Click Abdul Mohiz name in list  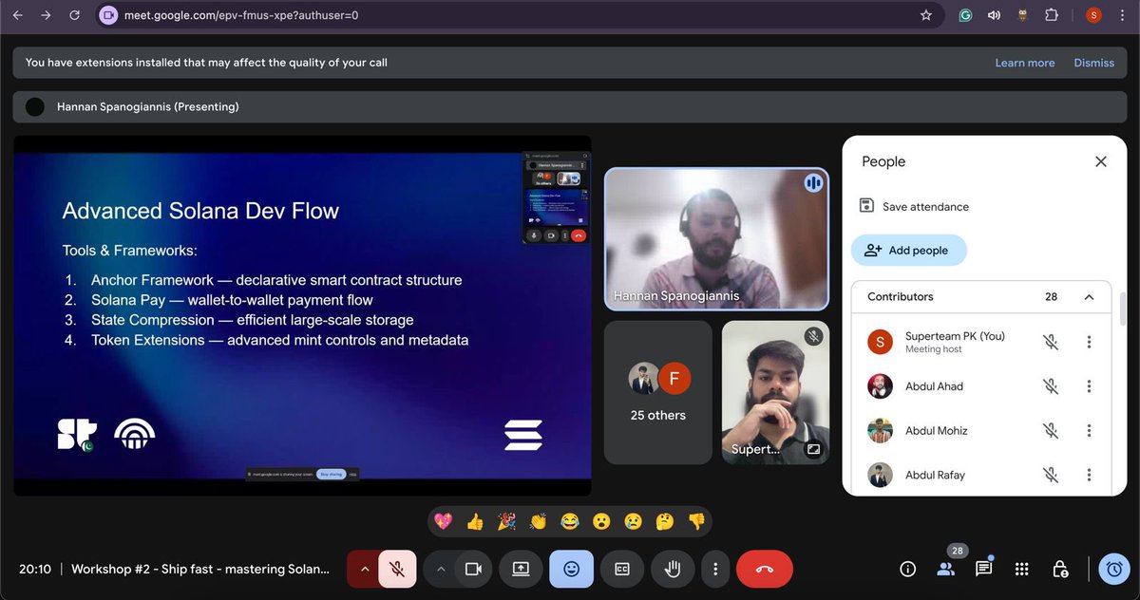click(936, 430)
